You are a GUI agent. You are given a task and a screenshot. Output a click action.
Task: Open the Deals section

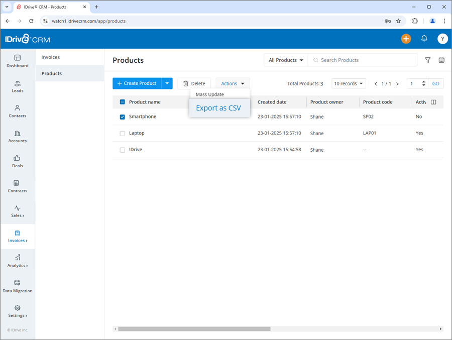tap(17, 162)
